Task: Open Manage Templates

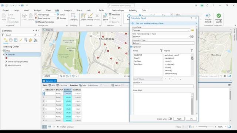Action: click(x=44, y=22)
